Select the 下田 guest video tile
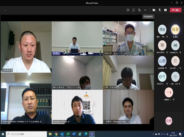This screenshot has width=184, height=137. click(x=77, y=73)
